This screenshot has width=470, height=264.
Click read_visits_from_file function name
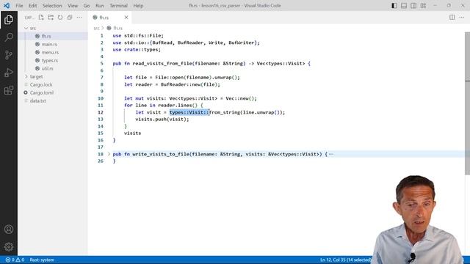coord(162,64)
